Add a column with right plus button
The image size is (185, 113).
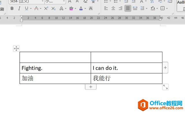click(165, 68)
